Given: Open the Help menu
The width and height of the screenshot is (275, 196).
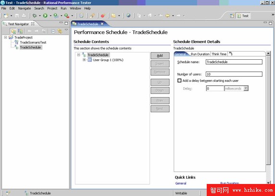Looking at the screenshot, I should (87, 9).
